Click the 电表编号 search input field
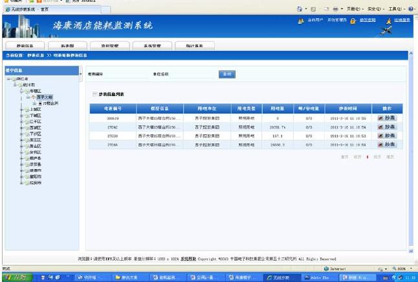418x282 pixels. pos(127,74)
